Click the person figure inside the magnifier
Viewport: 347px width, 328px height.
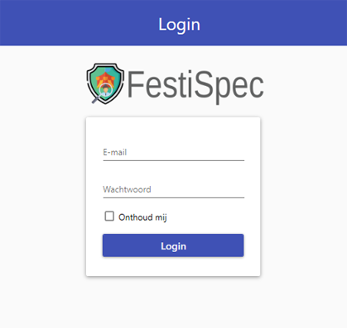(106, 89)
